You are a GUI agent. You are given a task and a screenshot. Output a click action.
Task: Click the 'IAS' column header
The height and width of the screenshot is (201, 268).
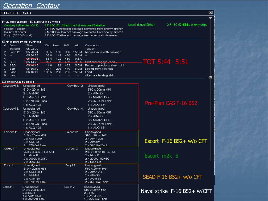66,45
